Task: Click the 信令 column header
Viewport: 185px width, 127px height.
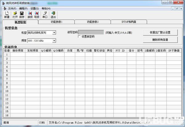Action: click(131, 51)
